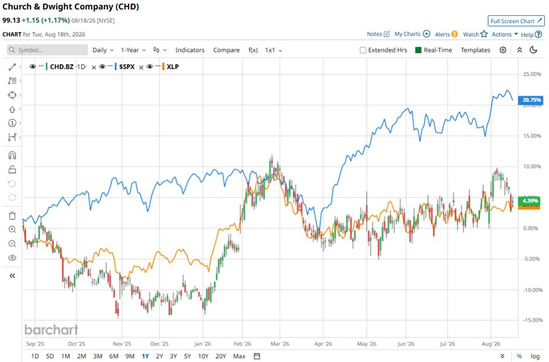The height and width of the screenshot is (362, 549).
Task: Enable the Extended Hrs checkbox
Action: pos(363,50)
